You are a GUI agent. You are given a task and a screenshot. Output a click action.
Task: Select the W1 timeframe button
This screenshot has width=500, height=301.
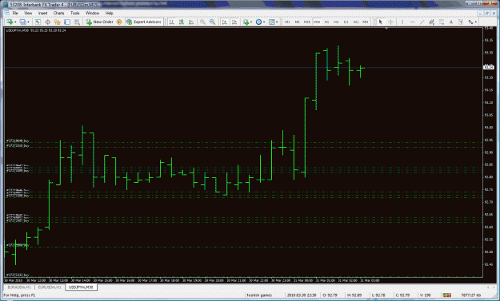click(356, 22)
